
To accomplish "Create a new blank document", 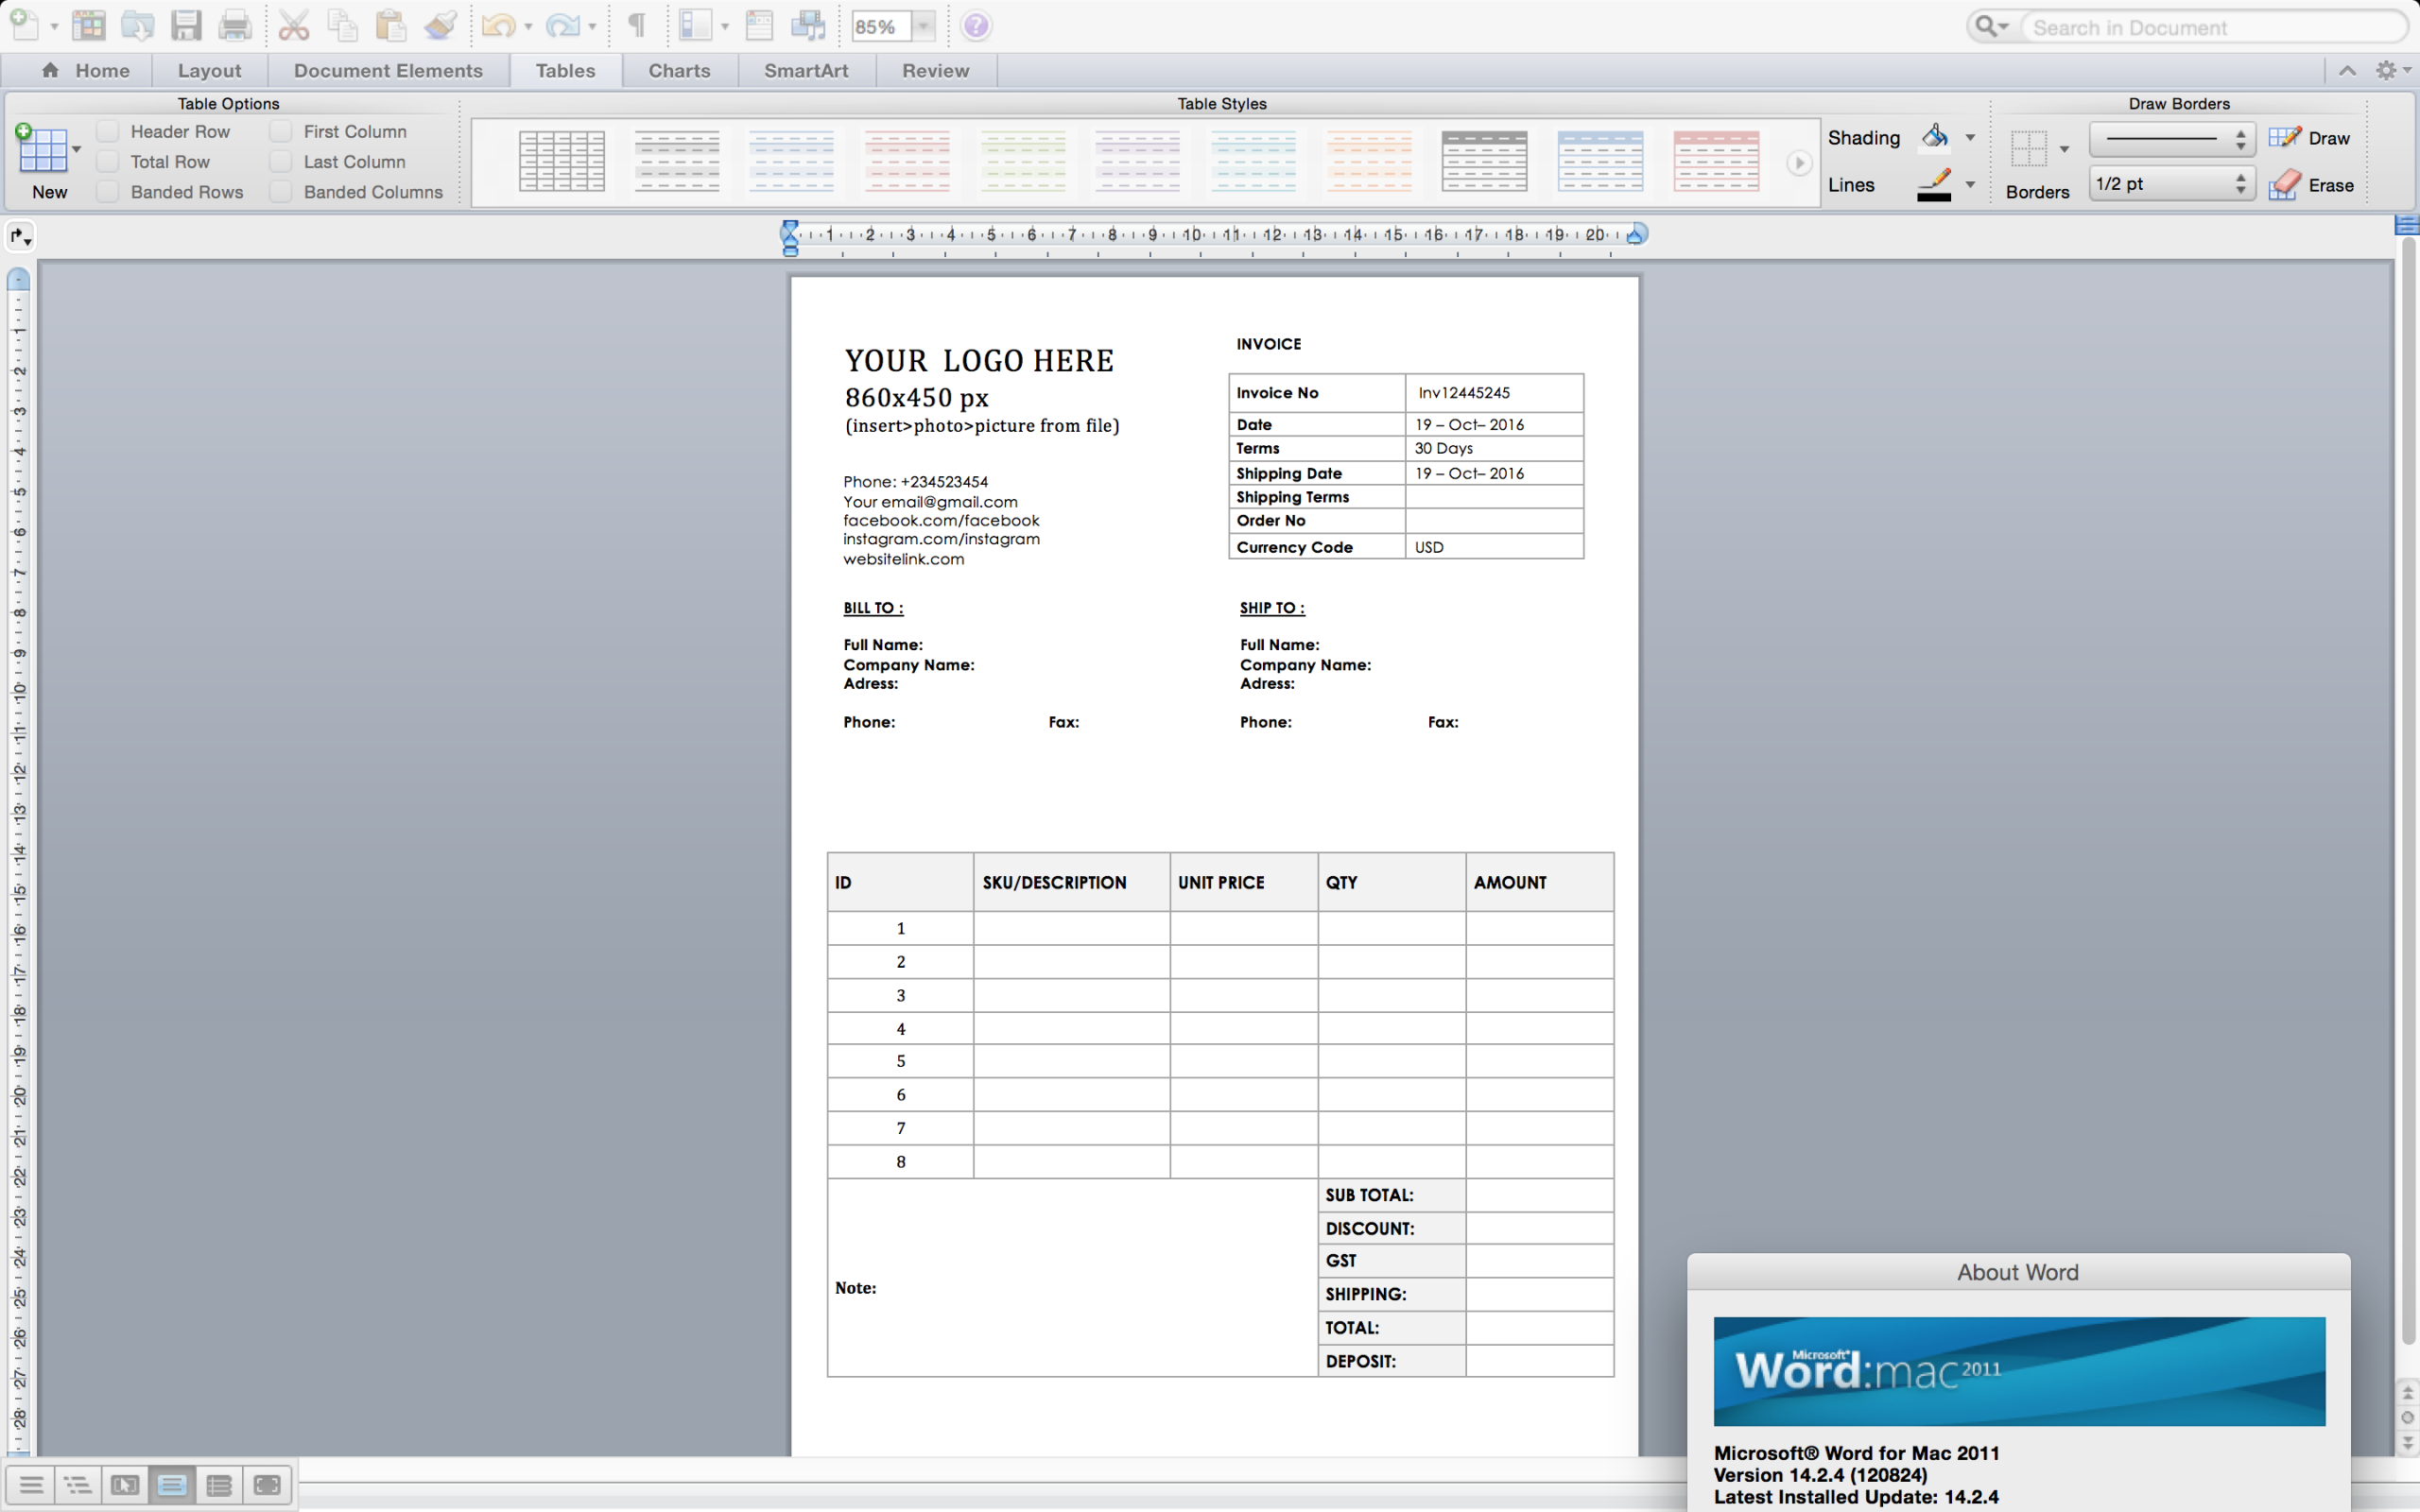I will click(x=24, y=25).
